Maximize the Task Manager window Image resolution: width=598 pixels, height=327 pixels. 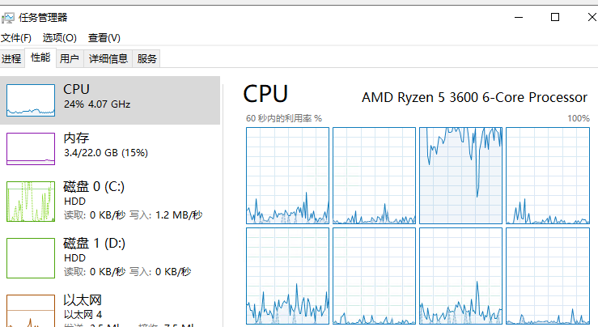555,17
